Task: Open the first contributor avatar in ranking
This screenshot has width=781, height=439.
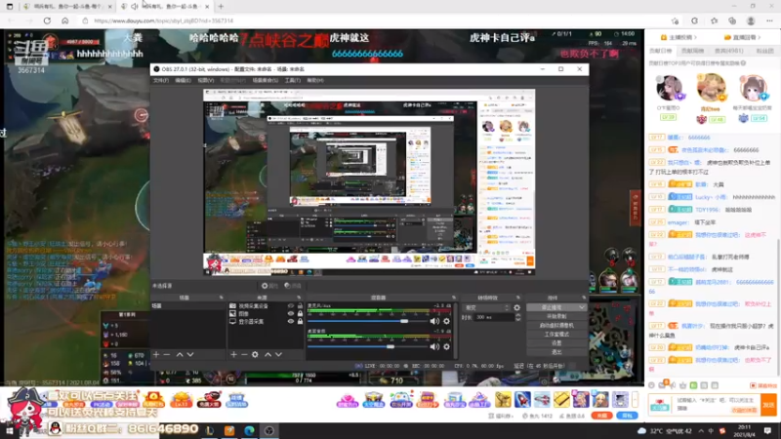Action: tap(669, 89)
